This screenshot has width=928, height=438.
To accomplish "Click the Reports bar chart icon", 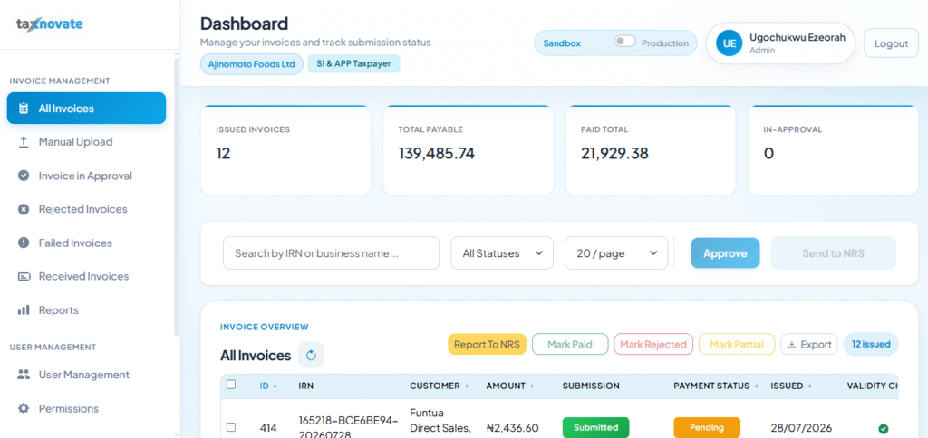I will 24,309.
